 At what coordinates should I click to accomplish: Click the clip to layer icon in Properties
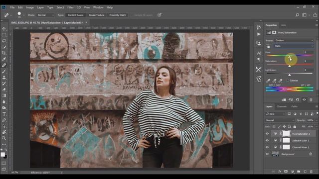tap(284, 99)
